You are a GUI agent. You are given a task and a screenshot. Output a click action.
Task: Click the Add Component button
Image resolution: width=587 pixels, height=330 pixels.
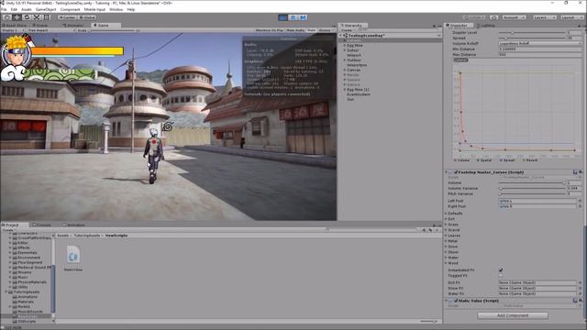coord(513,315)
